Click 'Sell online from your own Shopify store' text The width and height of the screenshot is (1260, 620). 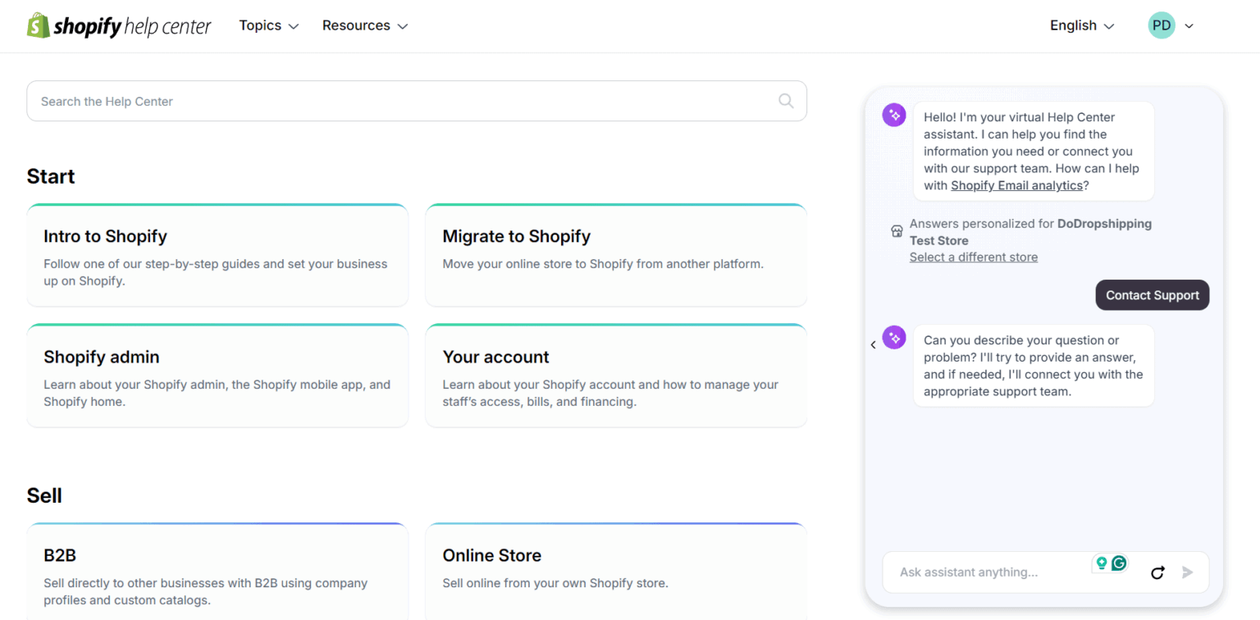click(555, 583)
